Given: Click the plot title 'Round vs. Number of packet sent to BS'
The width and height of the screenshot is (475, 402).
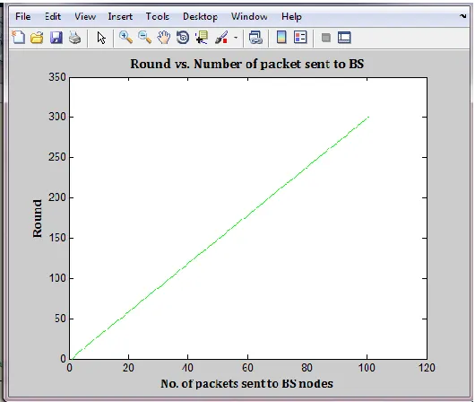Looking at the screenshot, I should coord(246,64).
